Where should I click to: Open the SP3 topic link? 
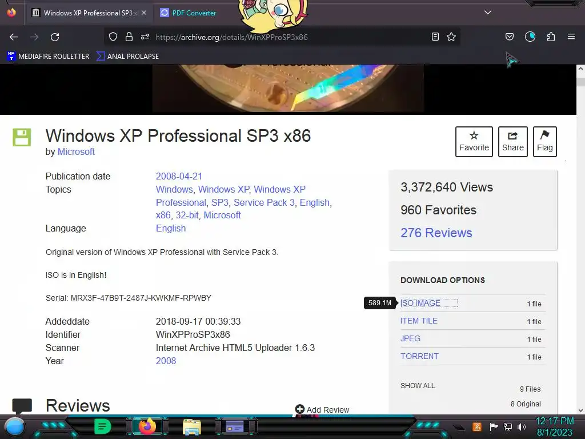click(x=220, y=202)
